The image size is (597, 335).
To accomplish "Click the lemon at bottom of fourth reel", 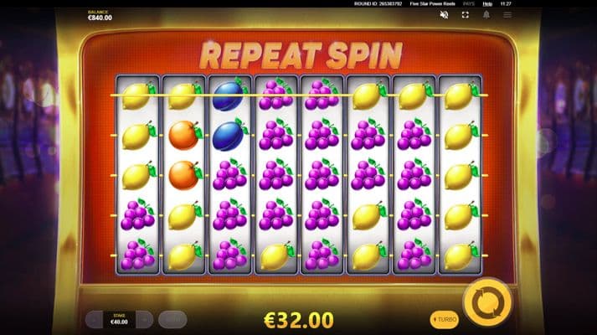I will click(277, 256).
